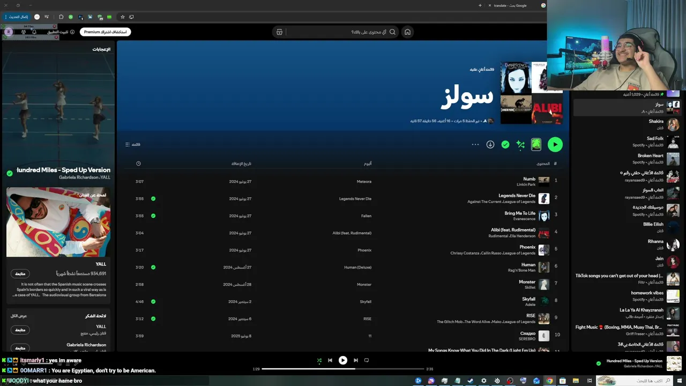
Task: Pause playback with the white center button
Action: point(343,360)
